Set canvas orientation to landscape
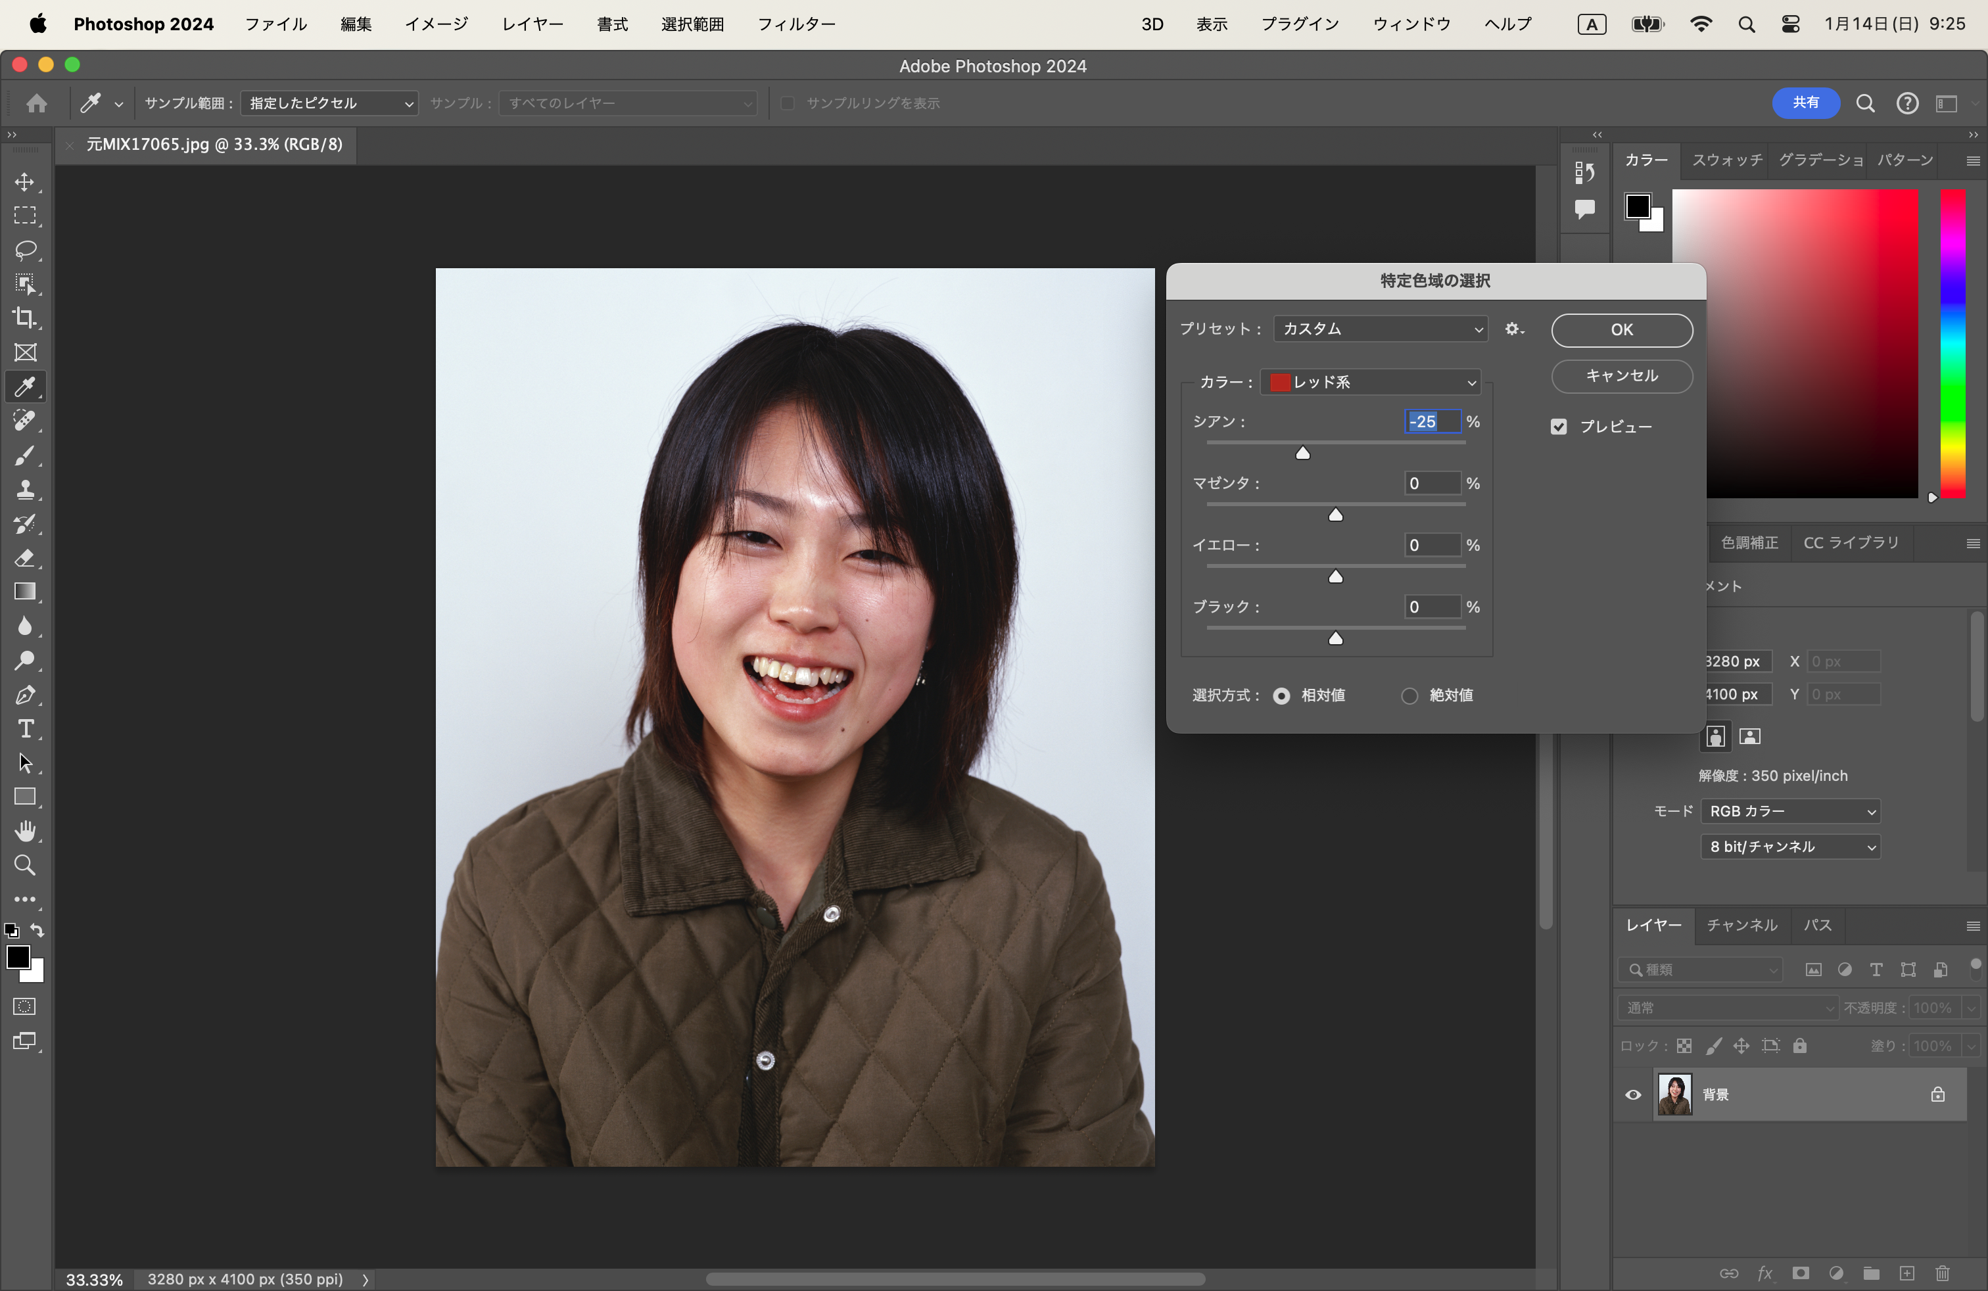Image resolution: width=1988 pixels, height=1291 pixels. click(x=1750, y=736)
